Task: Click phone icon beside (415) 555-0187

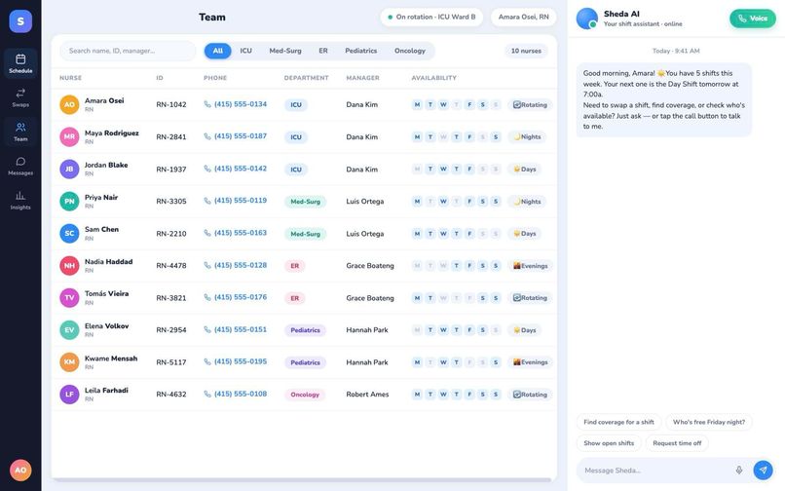Action: [x=207, y=136]
